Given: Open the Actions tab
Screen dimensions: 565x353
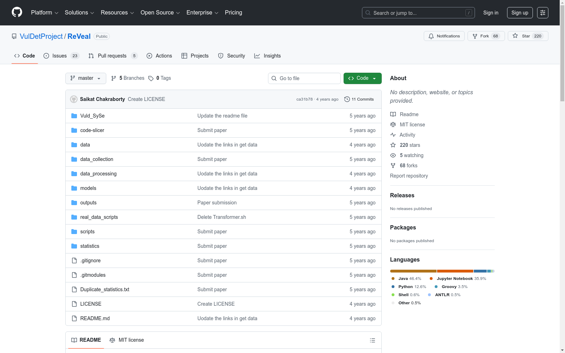Looking at the screenshot, I should tap(159, 56).
